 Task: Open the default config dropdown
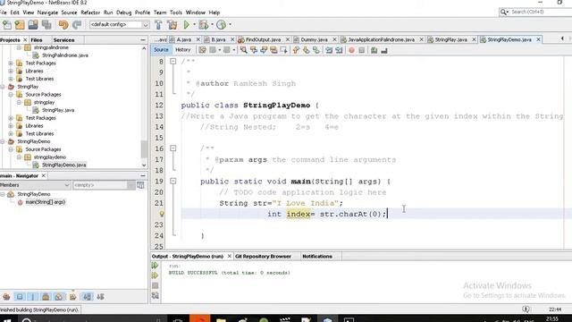click(146, 25)
